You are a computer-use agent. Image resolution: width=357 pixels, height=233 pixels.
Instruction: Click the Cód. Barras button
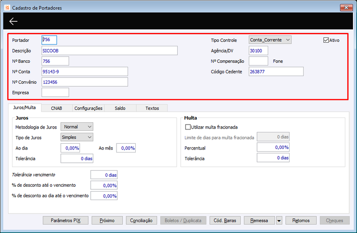225,220
